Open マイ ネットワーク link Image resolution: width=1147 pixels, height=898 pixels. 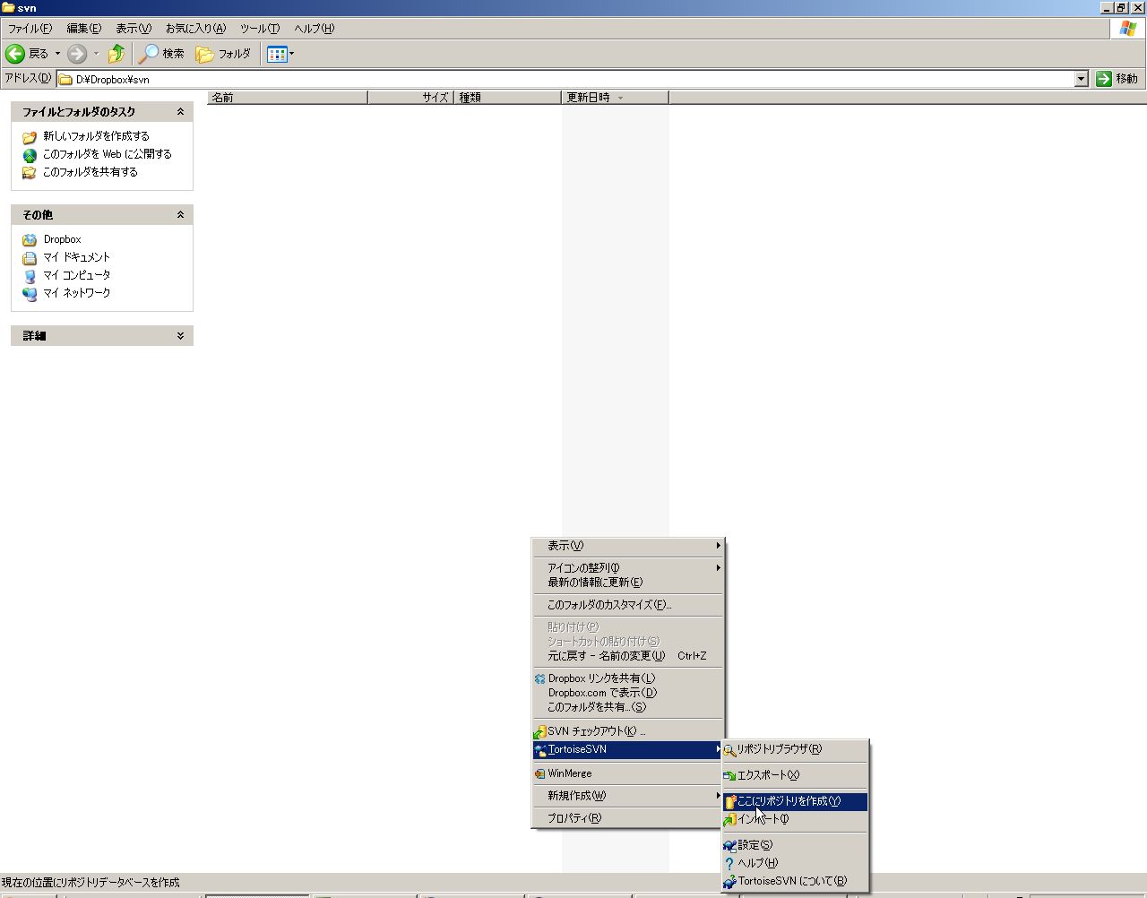[76, 293]
